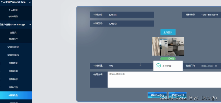221x103 pixels.
Task: Click the 材料名称 field containing XX材料
Action: coord(122,15)
